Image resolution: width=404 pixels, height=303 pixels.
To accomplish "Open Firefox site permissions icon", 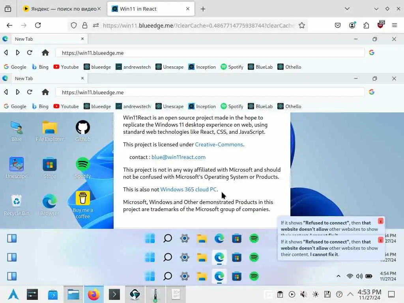I will tap(96, 25).
